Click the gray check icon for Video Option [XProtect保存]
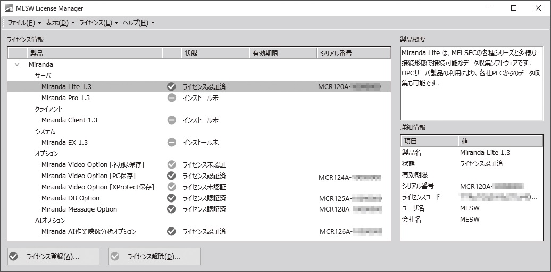 click(171, 187)
